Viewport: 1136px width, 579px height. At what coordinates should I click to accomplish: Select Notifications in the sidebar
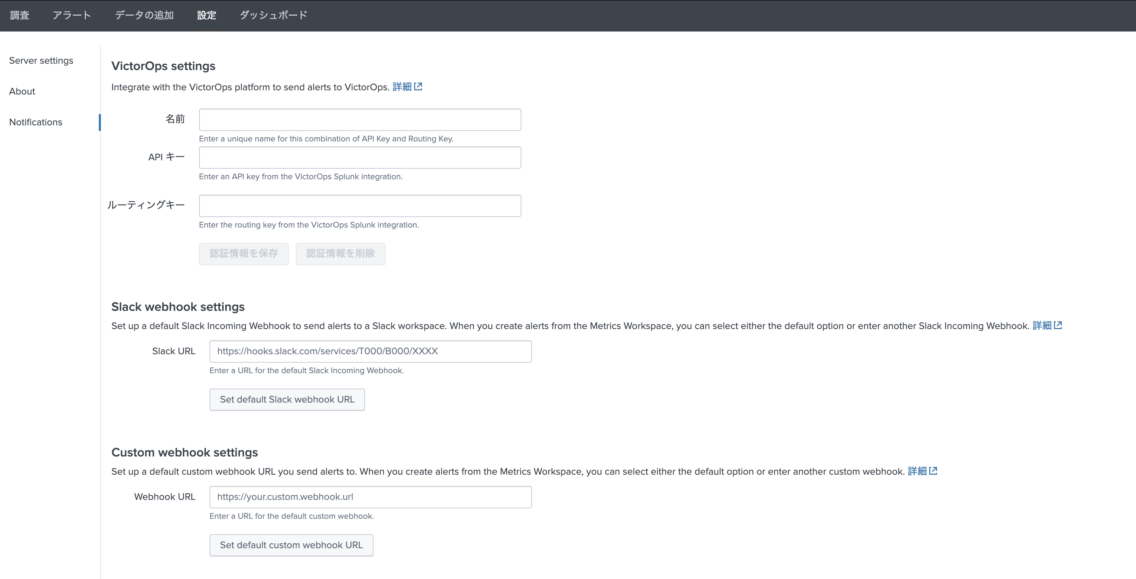point(36,122)
